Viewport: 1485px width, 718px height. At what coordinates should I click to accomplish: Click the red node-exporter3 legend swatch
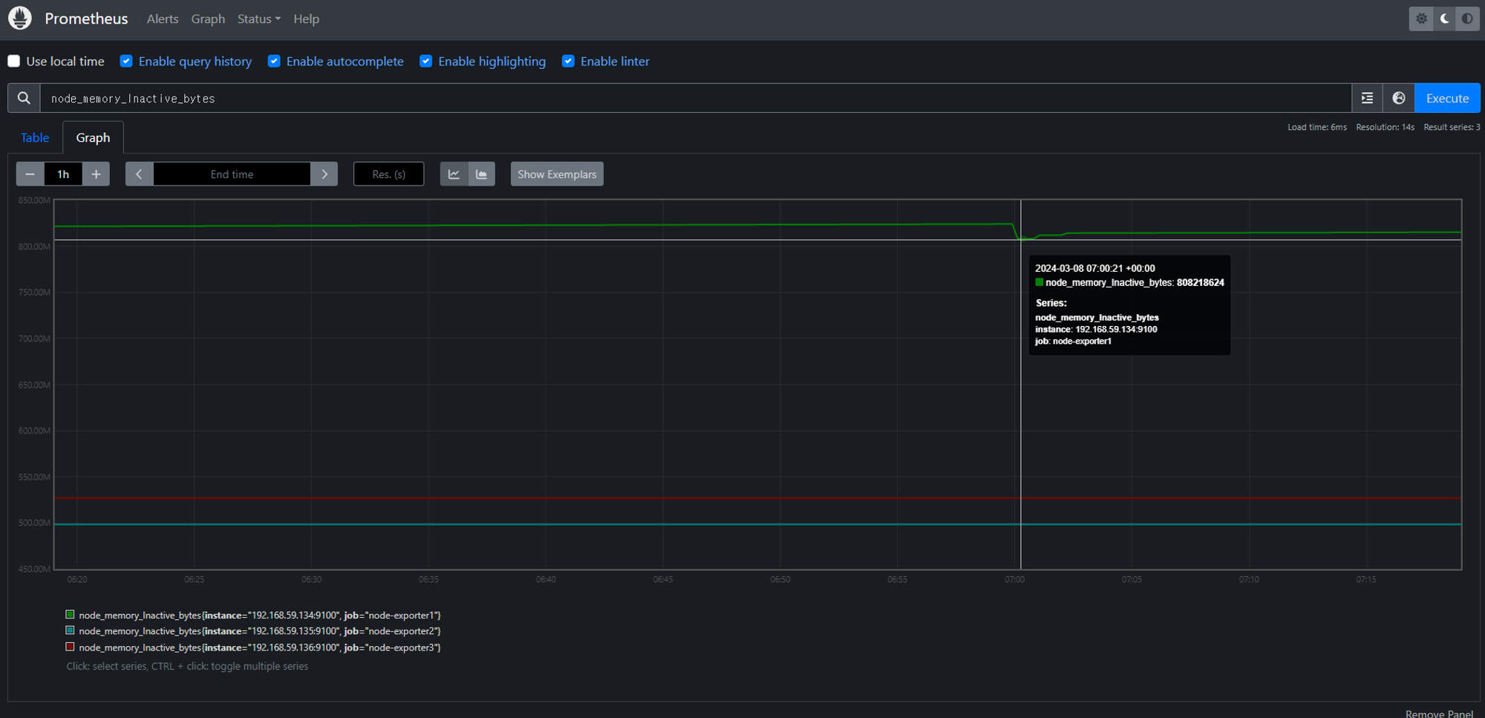[70, 647]
